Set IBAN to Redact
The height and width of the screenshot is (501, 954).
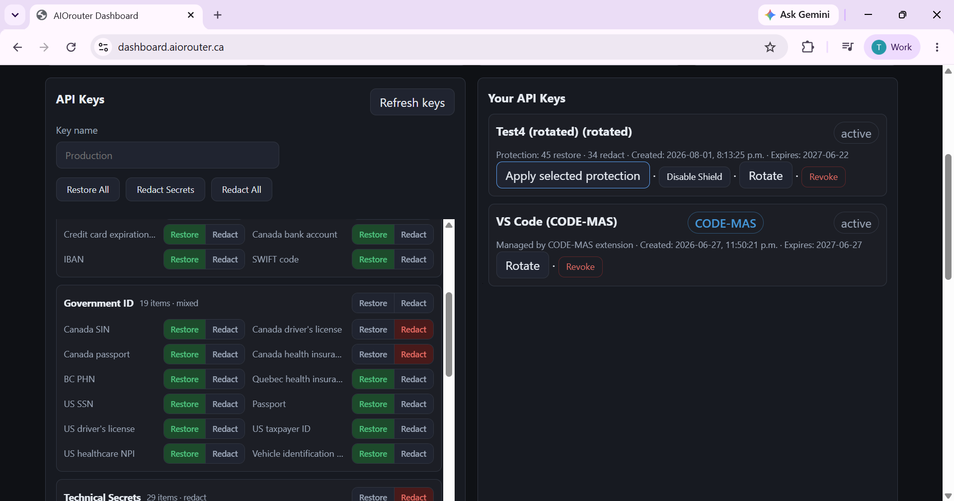[225, 259]
